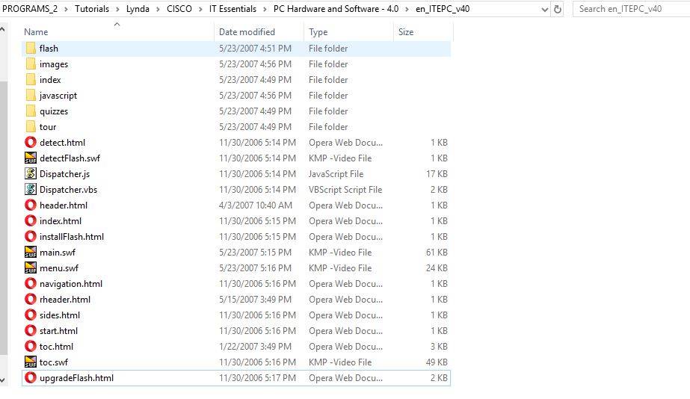Click Opera icon of header.html

31,205
